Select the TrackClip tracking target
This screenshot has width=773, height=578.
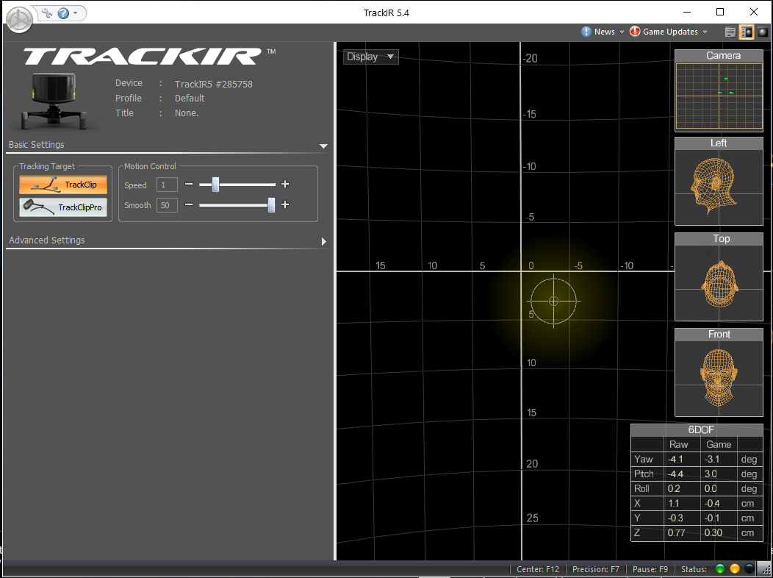click(63, 185)
